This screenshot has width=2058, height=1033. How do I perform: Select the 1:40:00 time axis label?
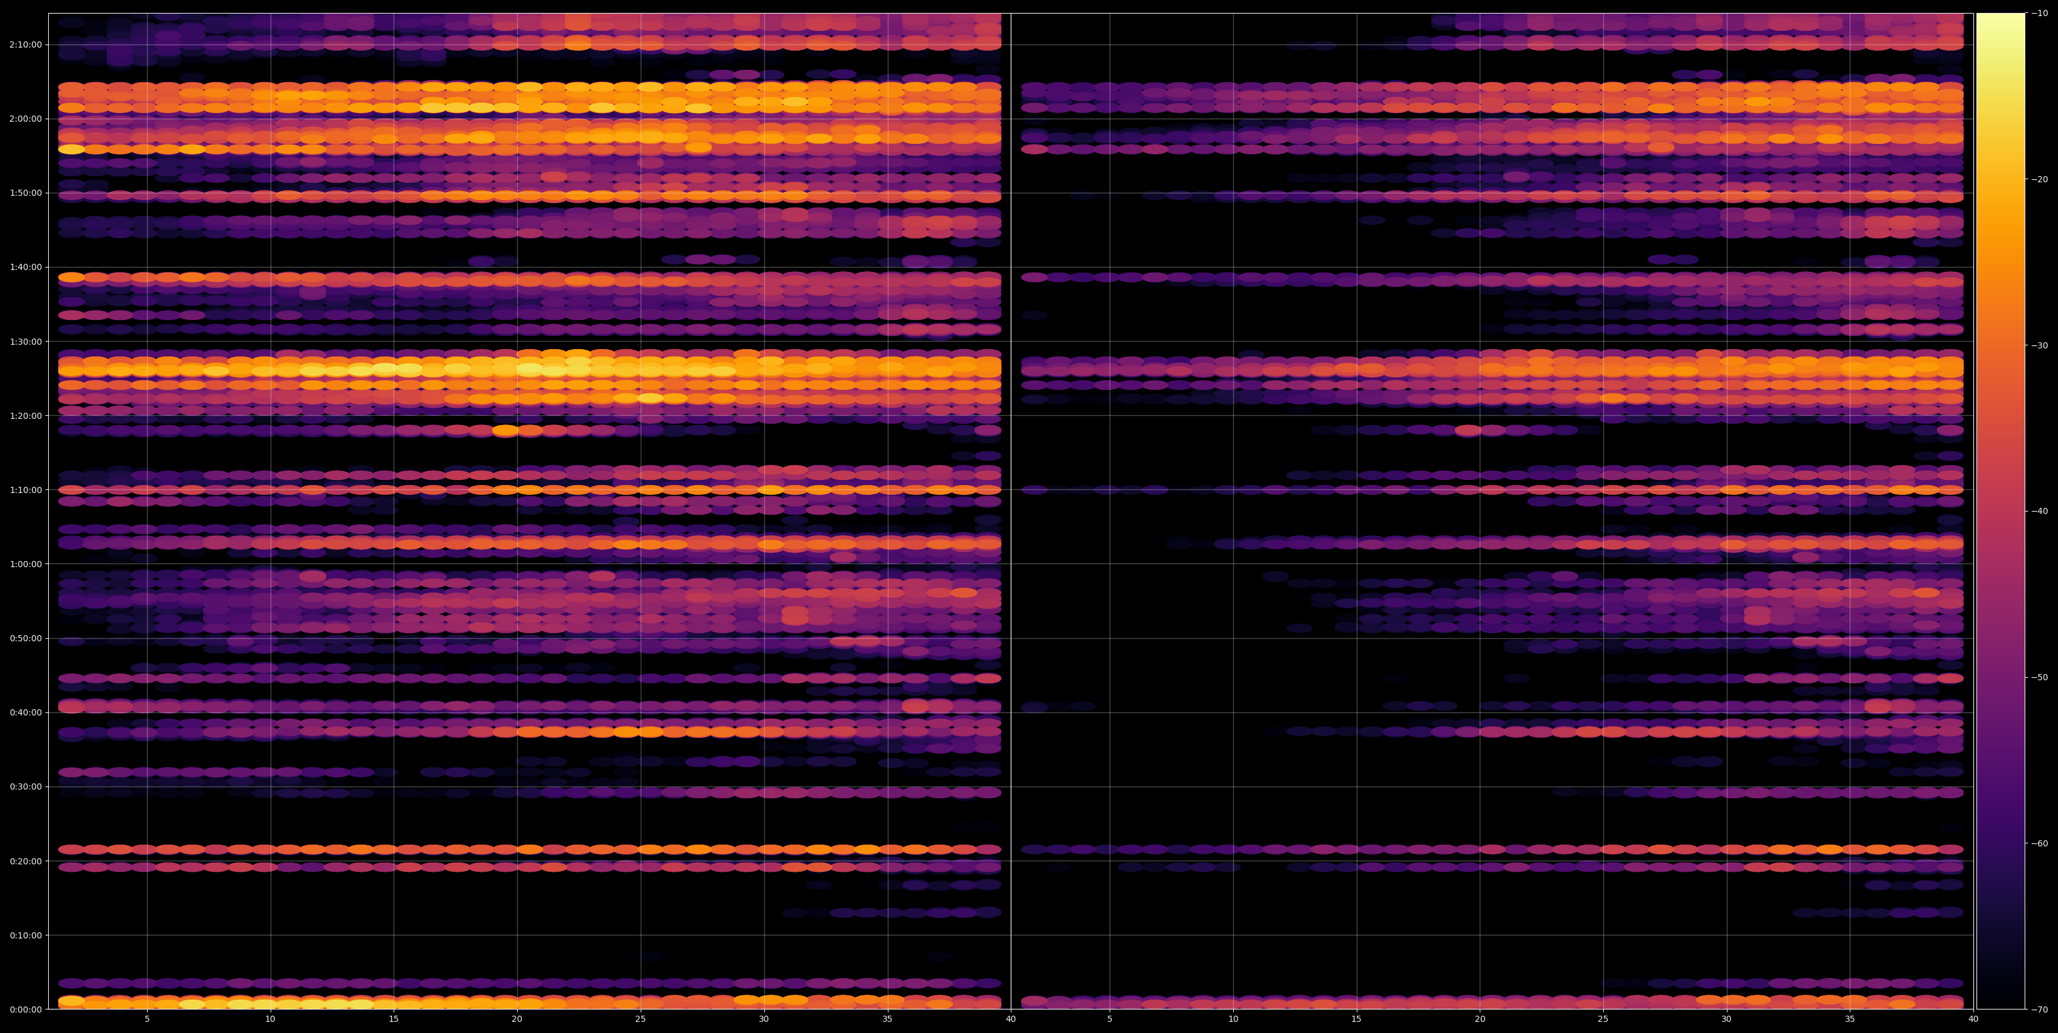pyautogui.click(x=25, y=267)
